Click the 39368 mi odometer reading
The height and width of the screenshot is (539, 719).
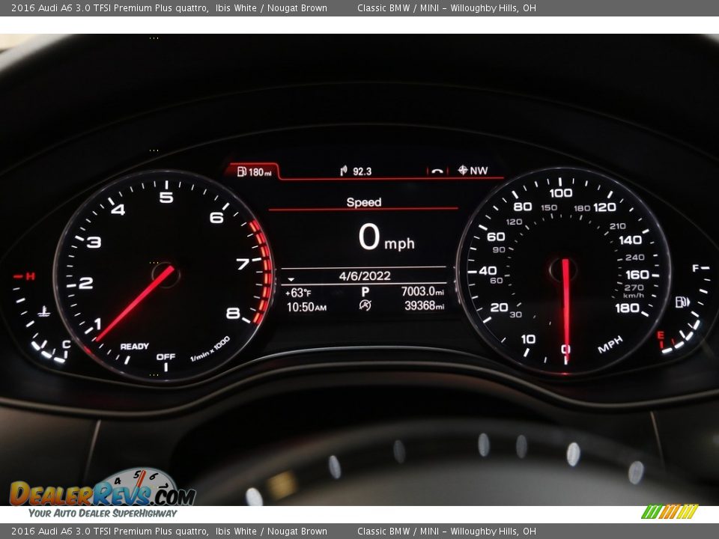click(424, 305)
